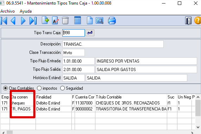Click the grid's vertical scrollbar down arrow
The width and height of the screenshot is (201, 134).
click(x=198, y=127)
